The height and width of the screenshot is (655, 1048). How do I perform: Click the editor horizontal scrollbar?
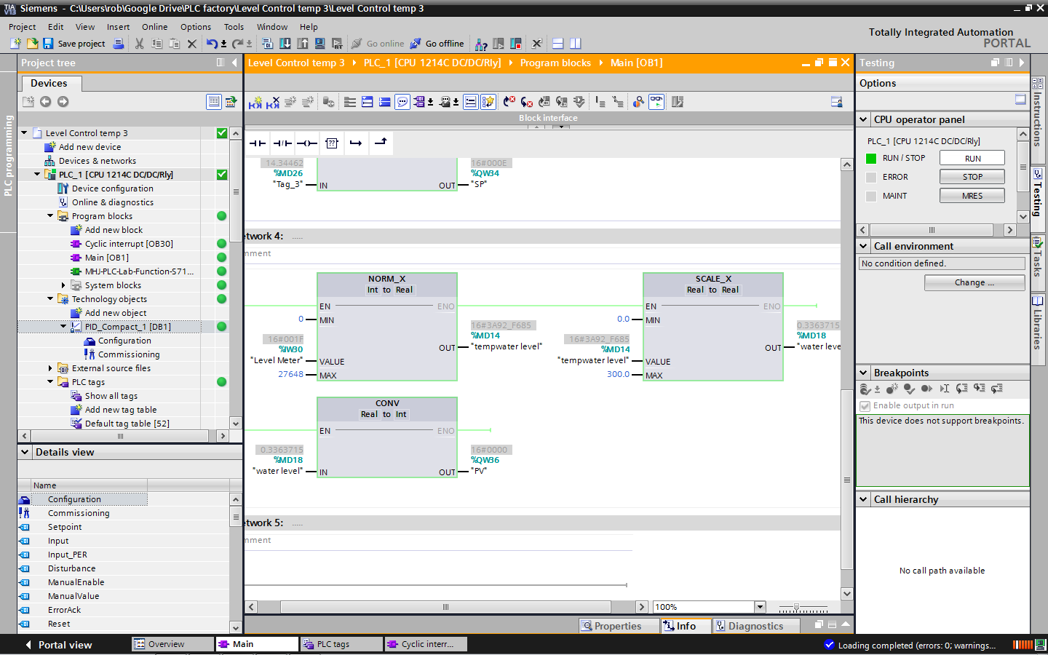[445, 607]
